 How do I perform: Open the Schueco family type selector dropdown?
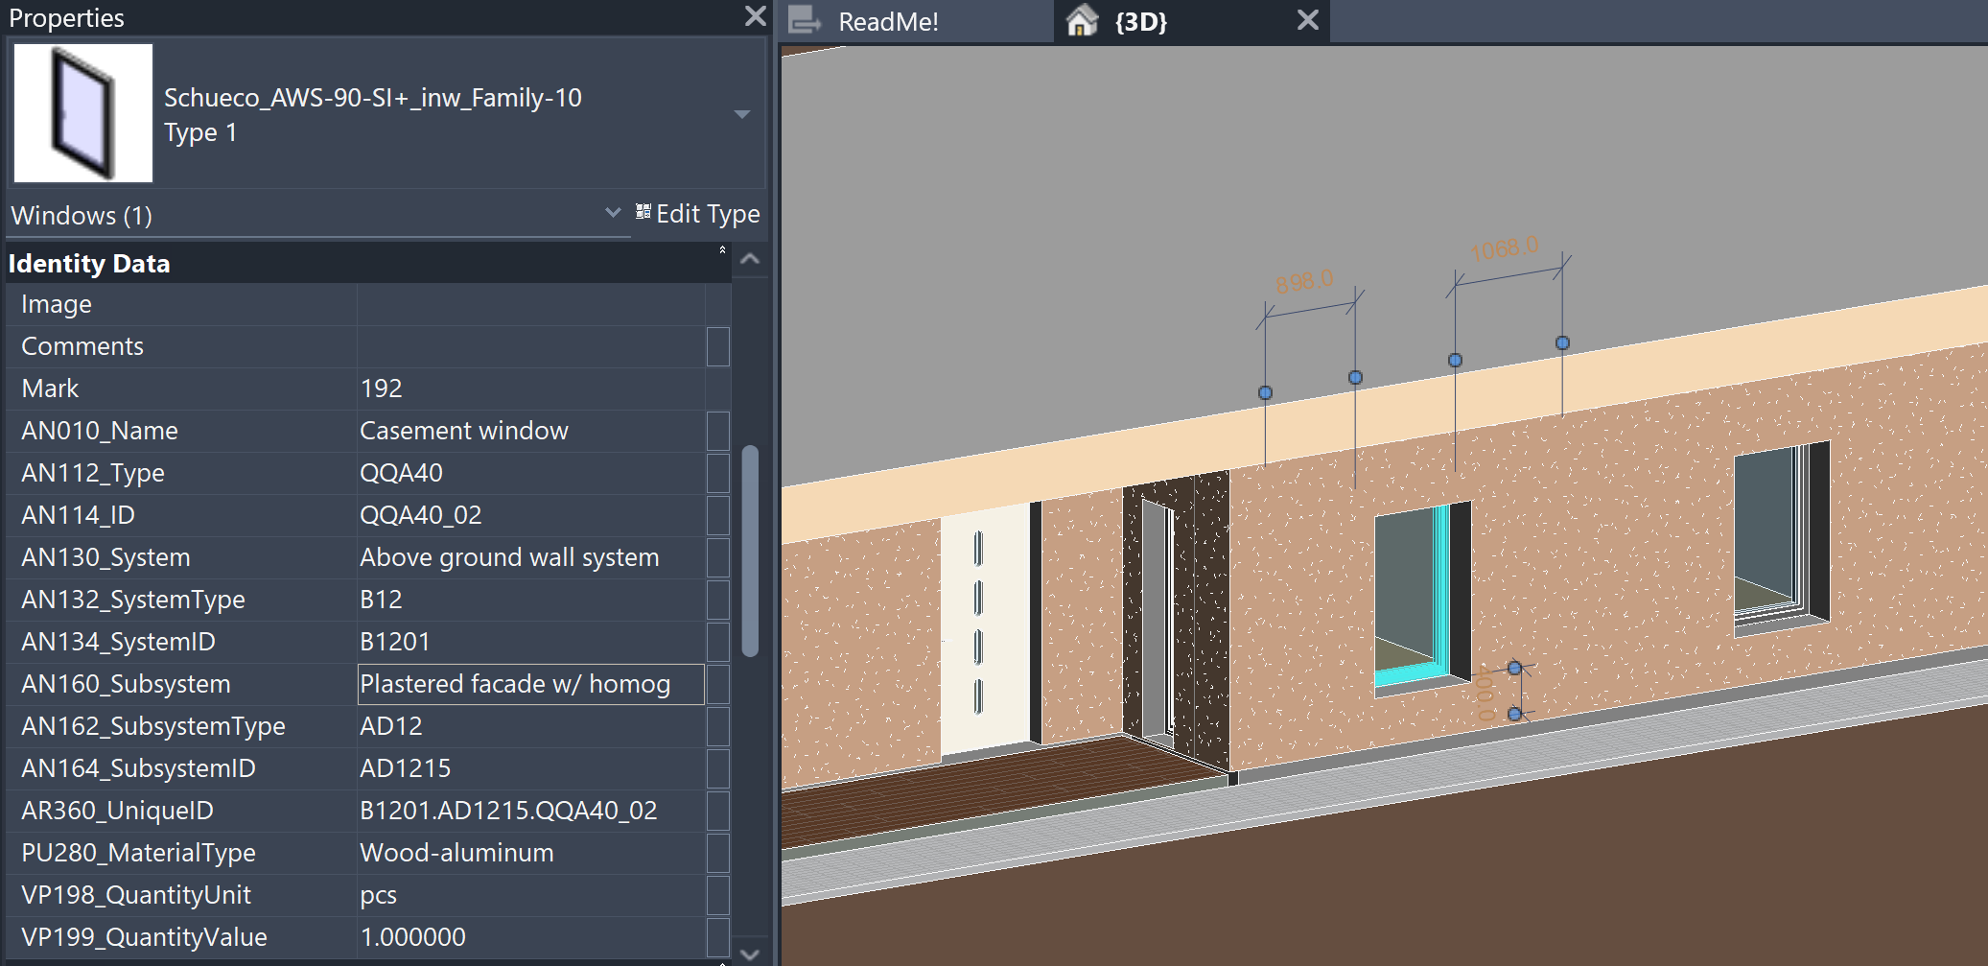click(741, 114)
